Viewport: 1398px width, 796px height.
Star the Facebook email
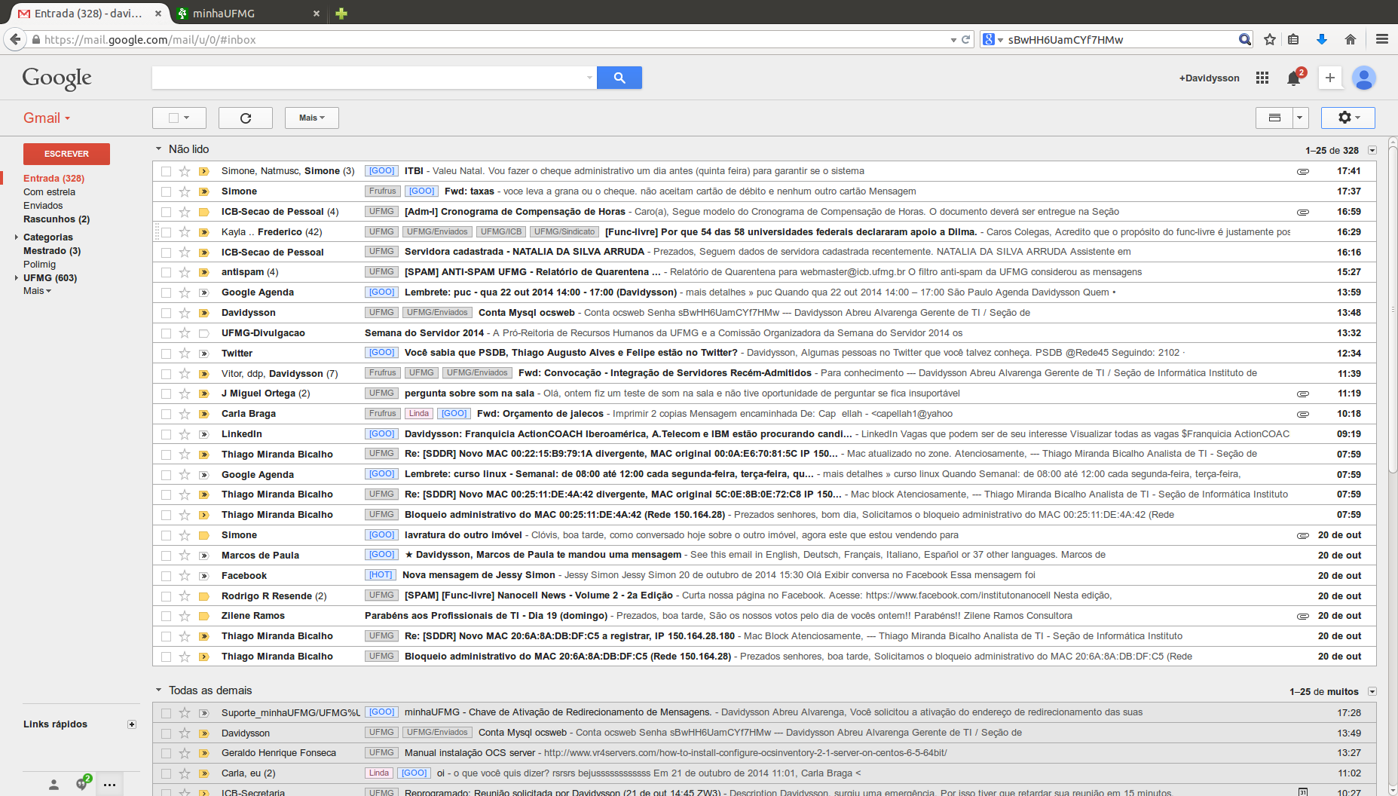click(185, 575)
